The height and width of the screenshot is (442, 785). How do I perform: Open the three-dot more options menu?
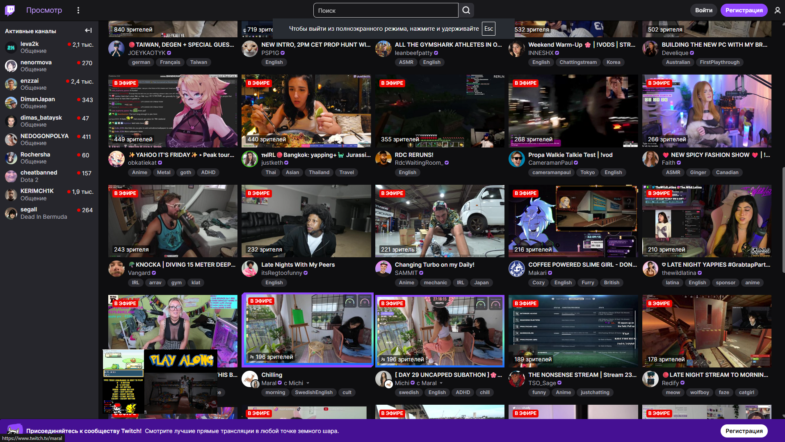pyautogui.click(x=78, y=10)
